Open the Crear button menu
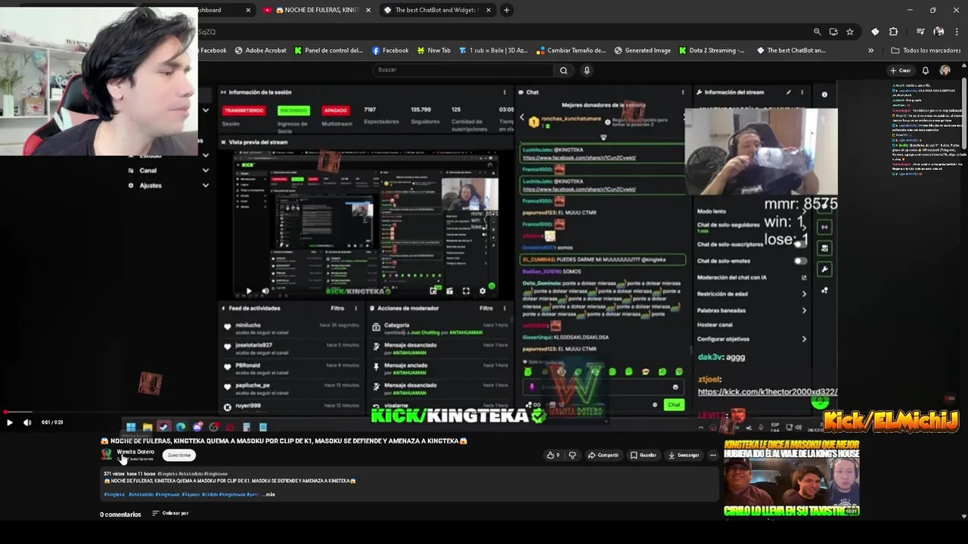Viewport: 968px width, 544px height. [x=901, y=70]
